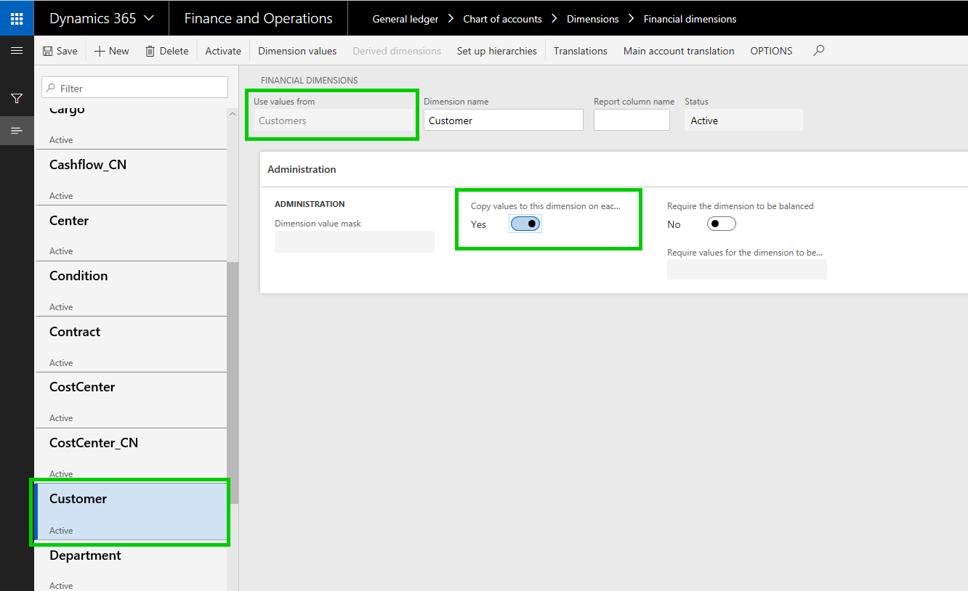
Task: Go to Chart of accounts breadcrumb
Action: 502,19
